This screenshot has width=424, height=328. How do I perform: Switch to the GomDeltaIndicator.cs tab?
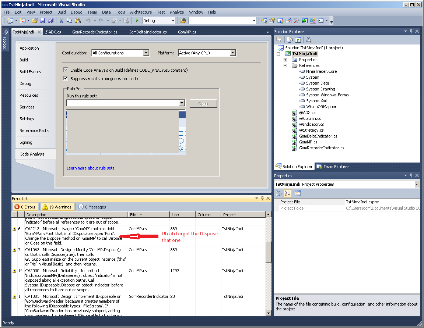point(148,32)
